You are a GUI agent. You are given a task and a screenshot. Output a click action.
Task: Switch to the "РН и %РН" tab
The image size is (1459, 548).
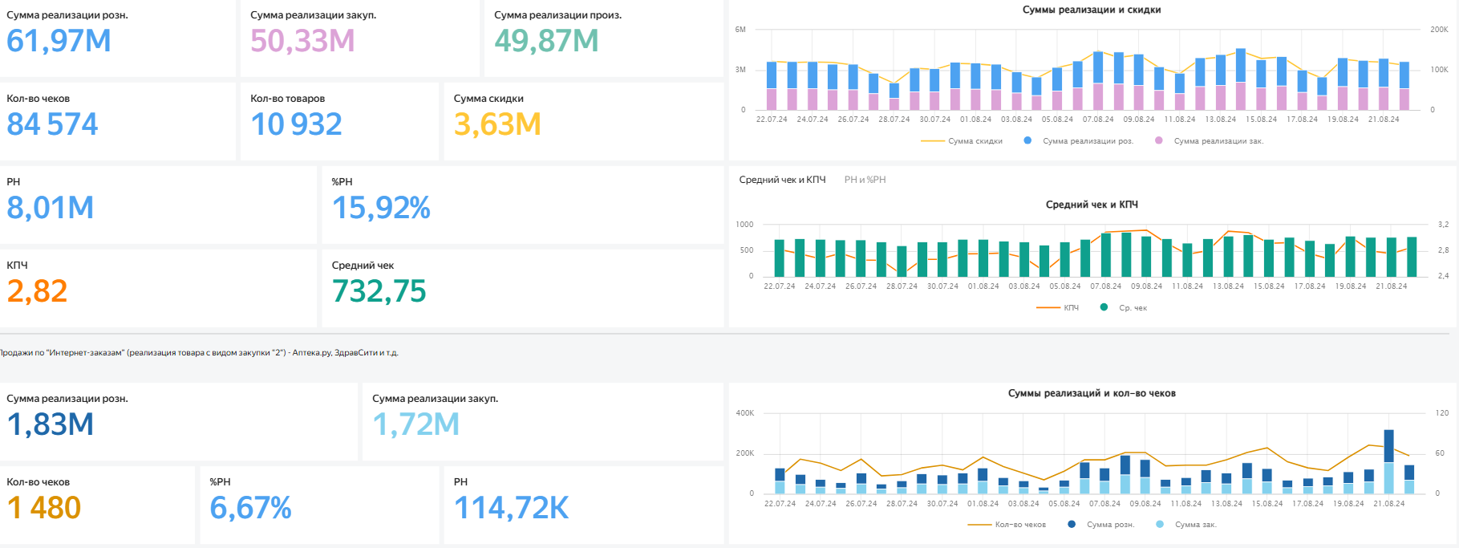865,180
